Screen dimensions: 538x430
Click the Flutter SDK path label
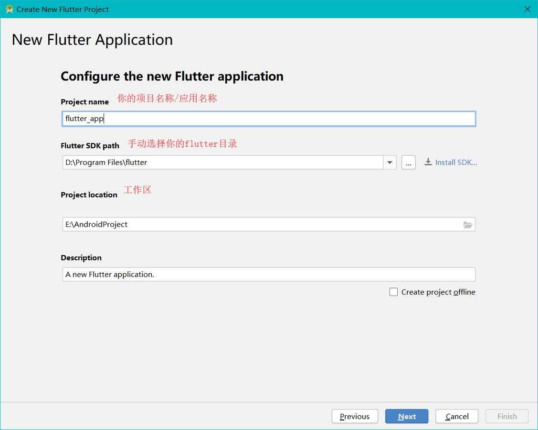pos(90,145)
